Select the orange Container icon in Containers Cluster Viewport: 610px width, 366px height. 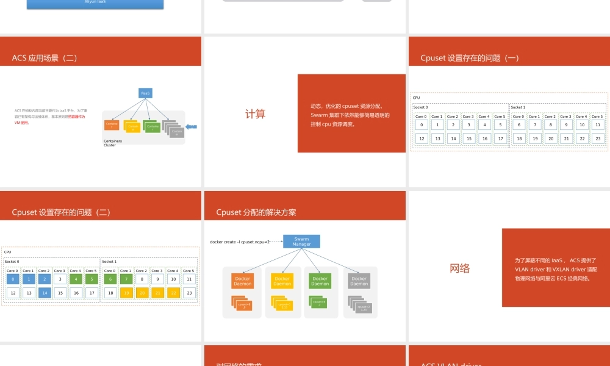click(112, 125)
